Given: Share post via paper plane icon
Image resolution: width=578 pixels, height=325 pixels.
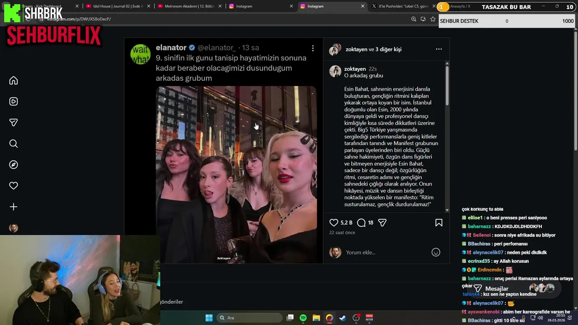Looking at the screenshot, I should [382, 223].
